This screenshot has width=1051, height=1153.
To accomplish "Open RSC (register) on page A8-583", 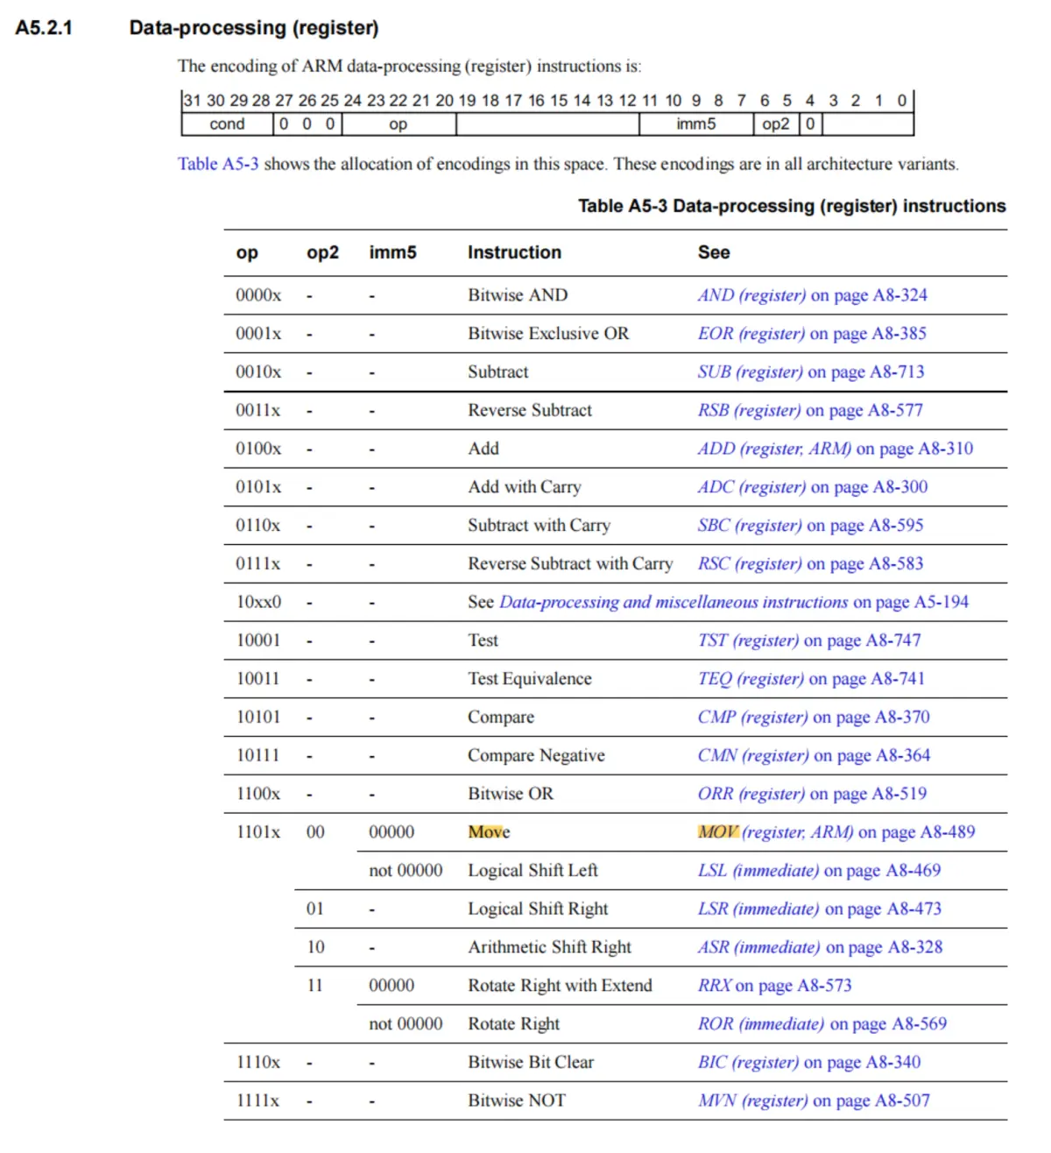I will pos(811,564).
